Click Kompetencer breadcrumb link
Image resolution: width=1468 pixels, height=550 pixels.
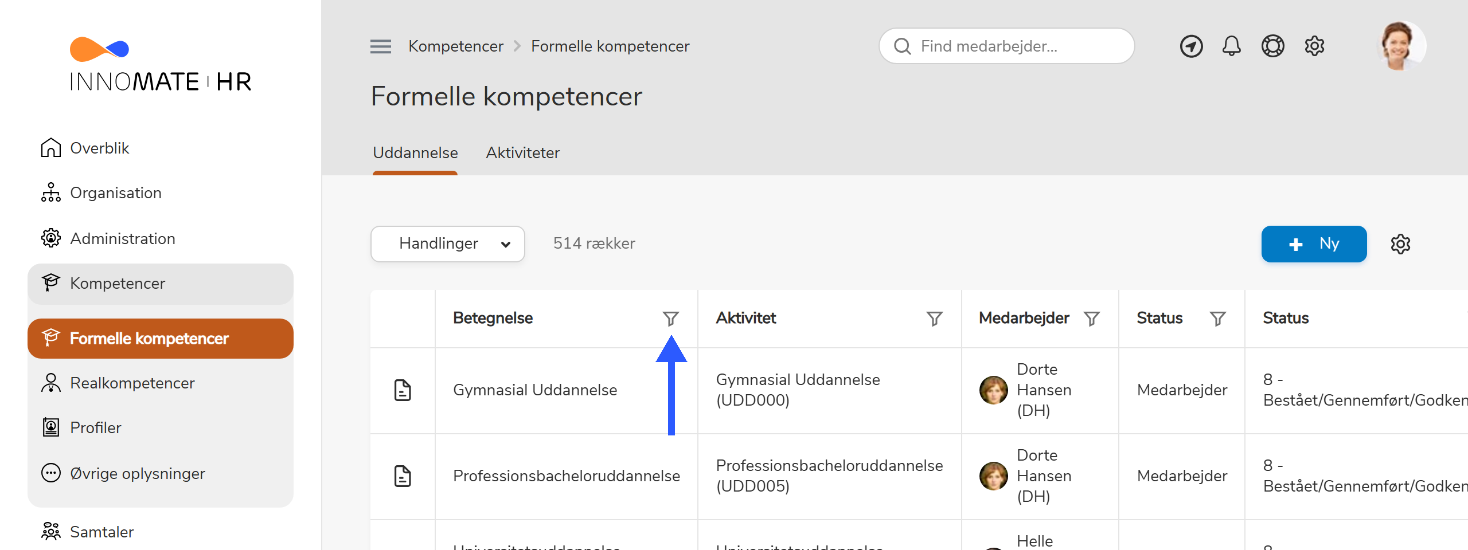click(x=456, y=46)
